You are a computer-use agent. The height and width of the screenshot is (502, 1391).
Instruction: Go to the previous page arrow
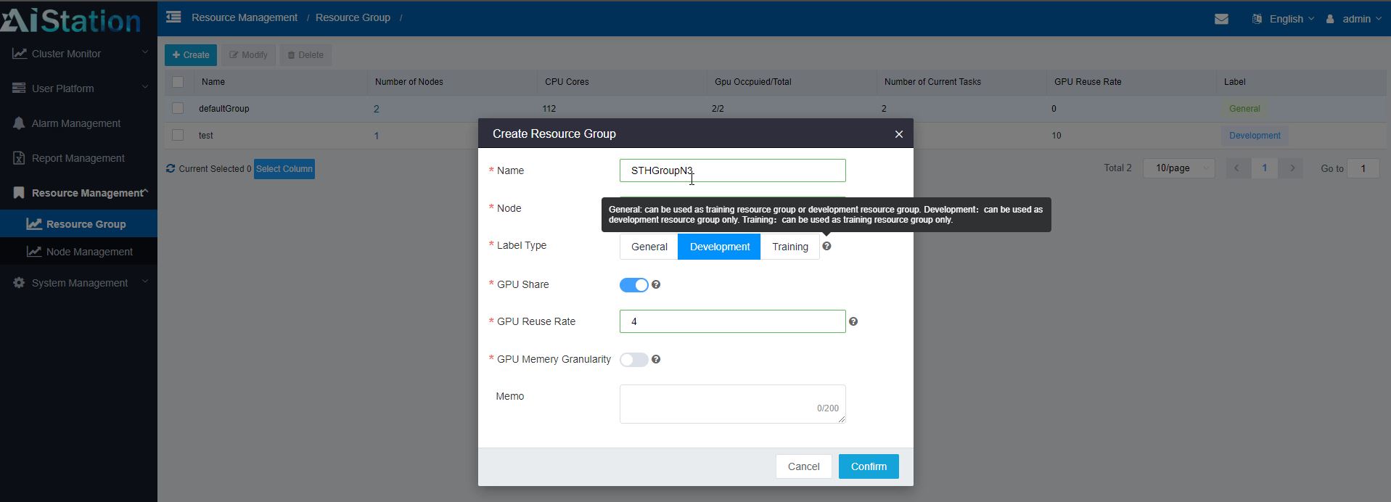1236,168
